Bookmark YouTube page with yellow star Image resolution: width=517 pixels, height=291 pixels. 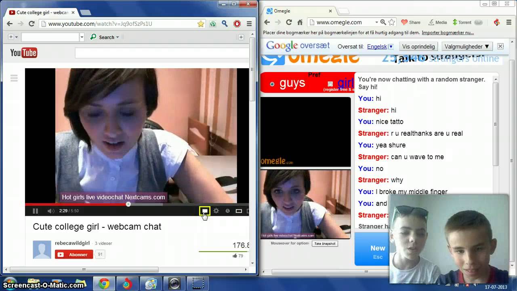coord(201,24)
